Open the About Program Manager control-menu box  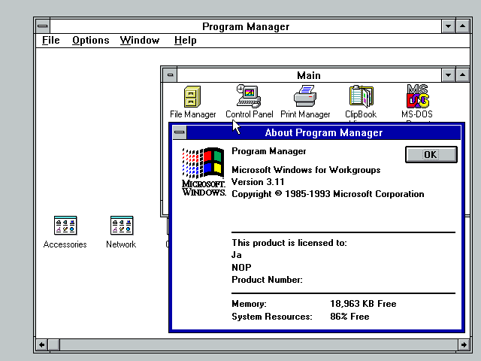(180, 132)
